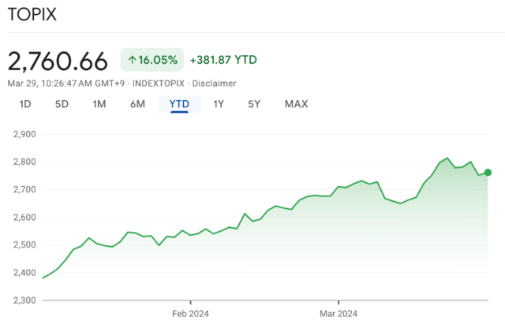Image resolution: width=505 pixels, height=332 pixels.
Task: Select the 5D time range tab
Action: point(62,104)
